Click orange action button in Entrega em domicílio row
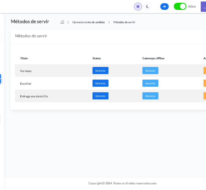 205,96
